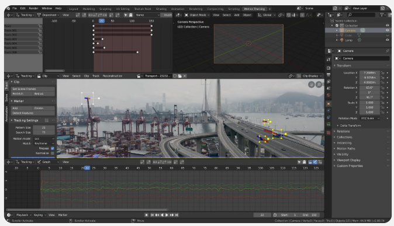The image size is (394, 226).
Task: Click the Pattern Size slider field
Action: pos(44,127)
